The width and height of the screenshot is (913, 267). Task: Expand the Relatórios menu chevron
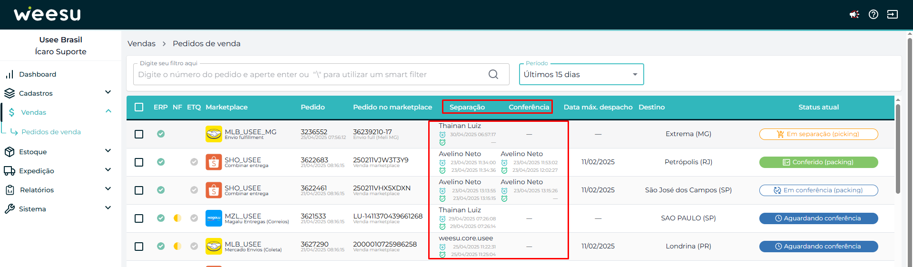(108, 189)
